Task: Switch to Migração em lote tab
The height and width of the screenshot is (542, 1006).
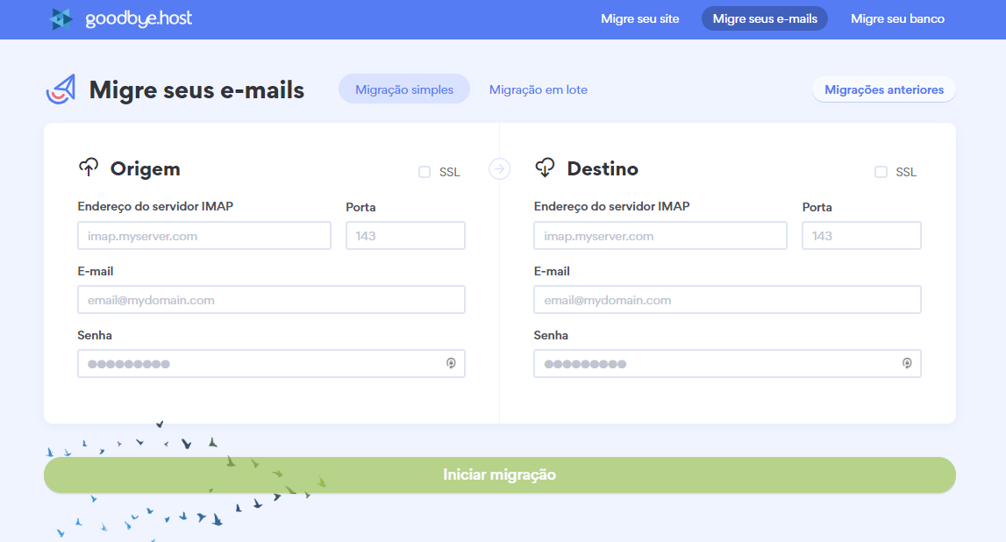Action: (538, 89)
